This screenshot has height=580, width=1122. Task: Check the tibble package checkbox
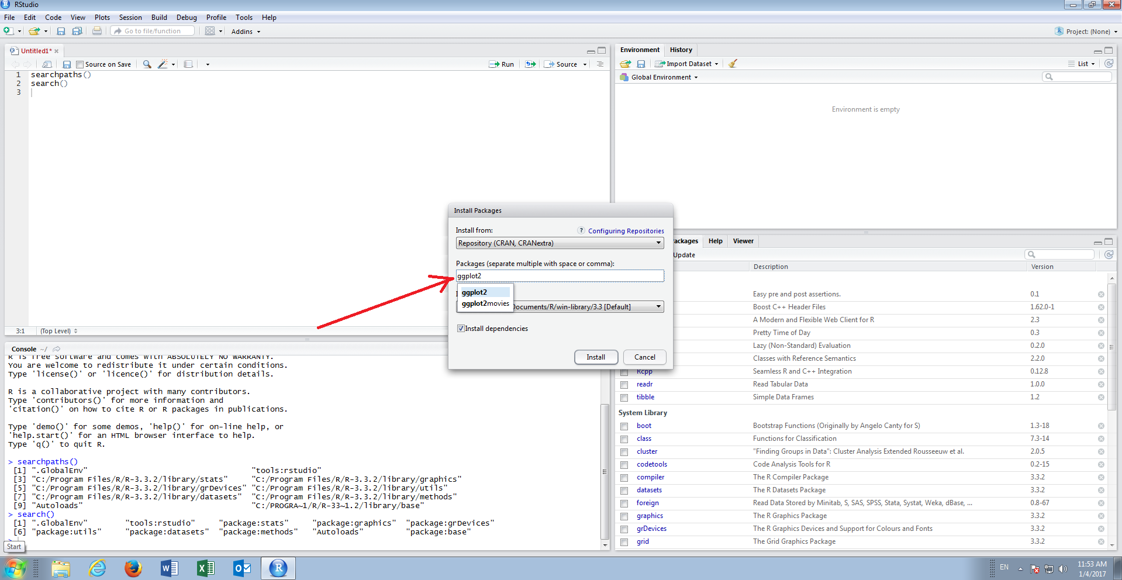(x=624, y=398)
